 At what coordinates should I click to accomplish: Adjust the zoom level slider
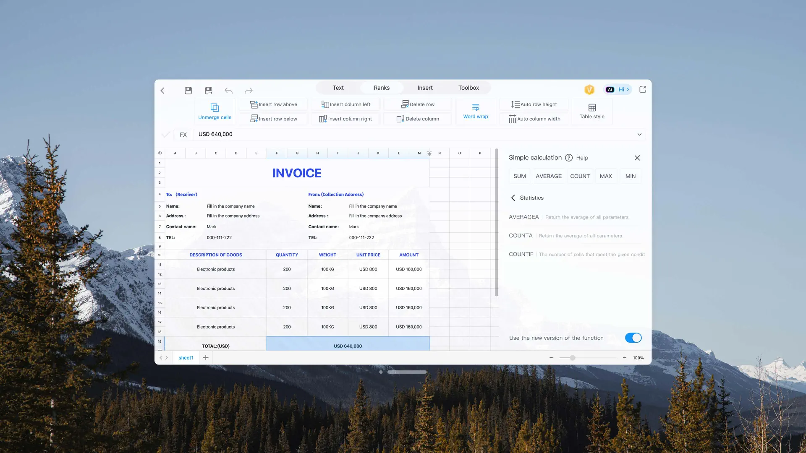point(572,358)
